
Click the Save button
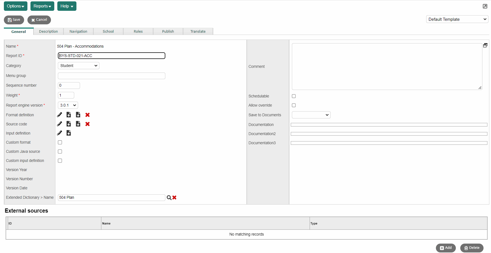click(x=14, y=20)
